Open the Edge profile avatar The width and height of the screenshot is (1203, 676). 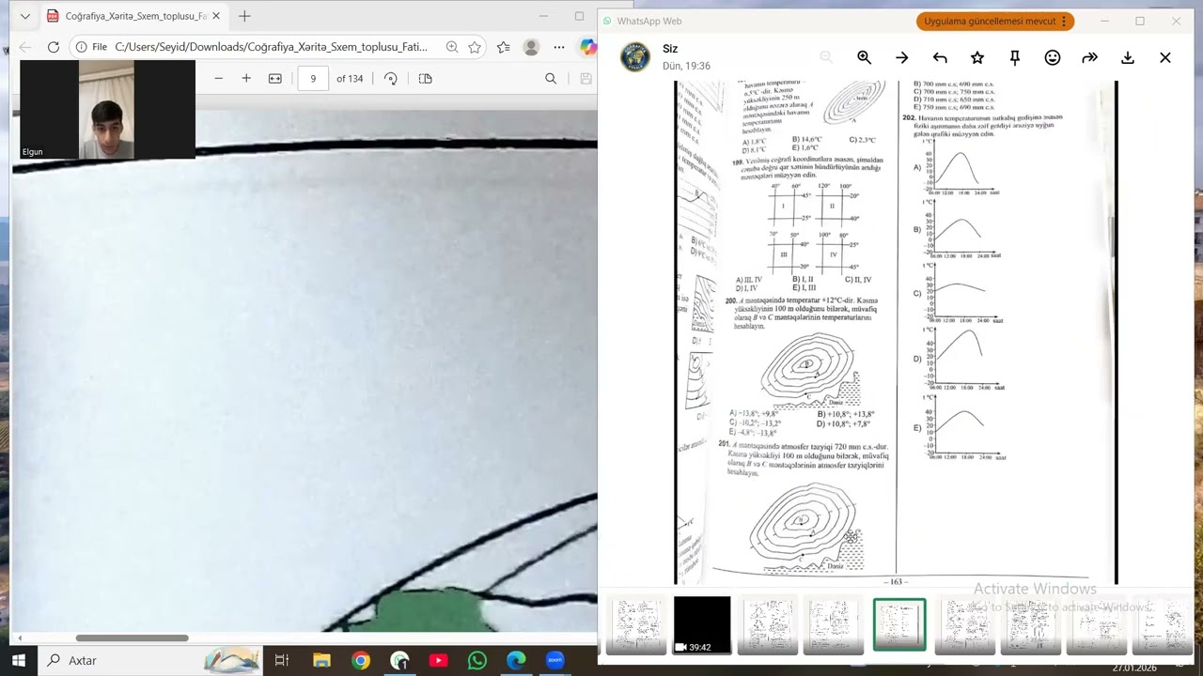point(531,47)
